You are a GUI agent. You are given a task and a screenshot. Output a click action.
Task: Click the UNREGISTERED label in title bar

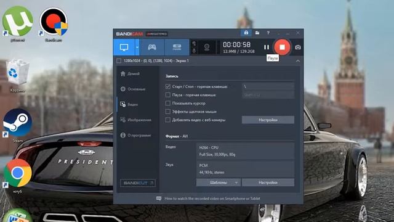(x=157, y=34)
